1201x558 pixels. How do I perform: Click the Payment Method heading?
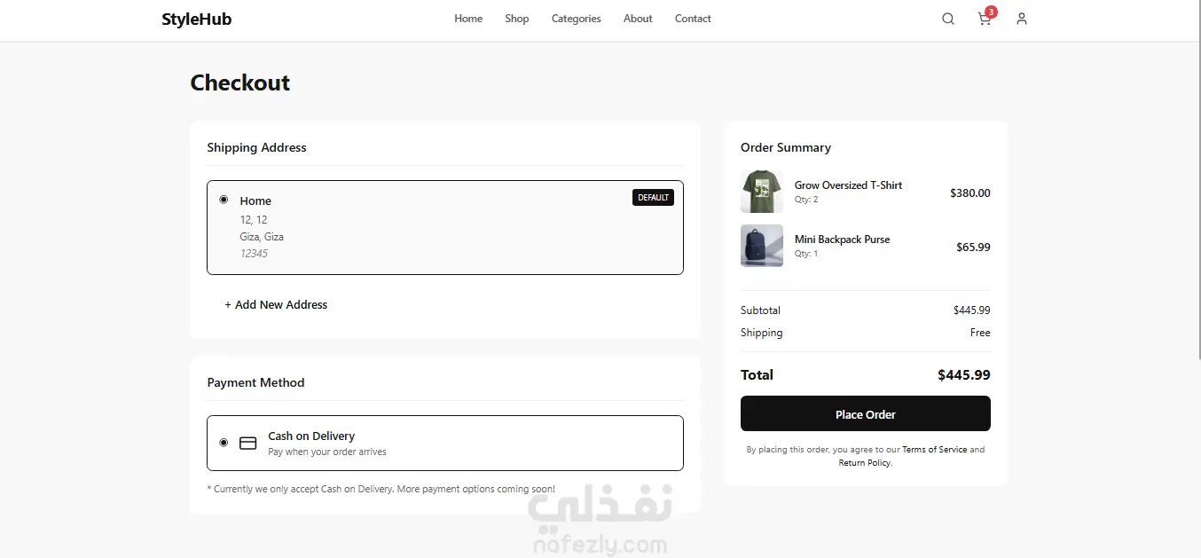[255, 382]
